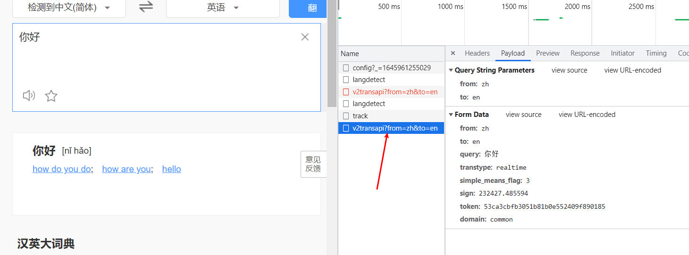
Task: Focus the 你好 translation input box
Action: coord(167,67)
